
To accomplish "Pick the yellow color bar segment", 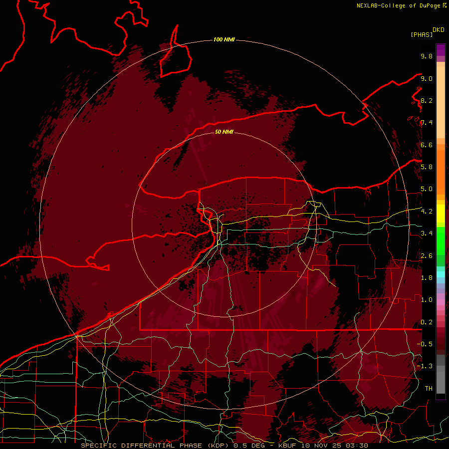I will point(441,214).
